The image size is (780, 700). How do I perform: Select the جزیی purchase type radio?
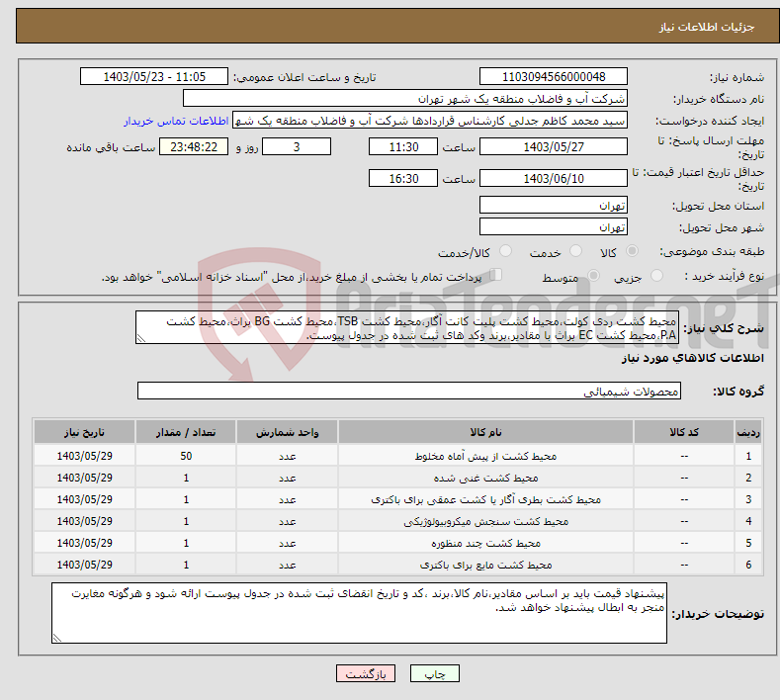tap(656, 276)
